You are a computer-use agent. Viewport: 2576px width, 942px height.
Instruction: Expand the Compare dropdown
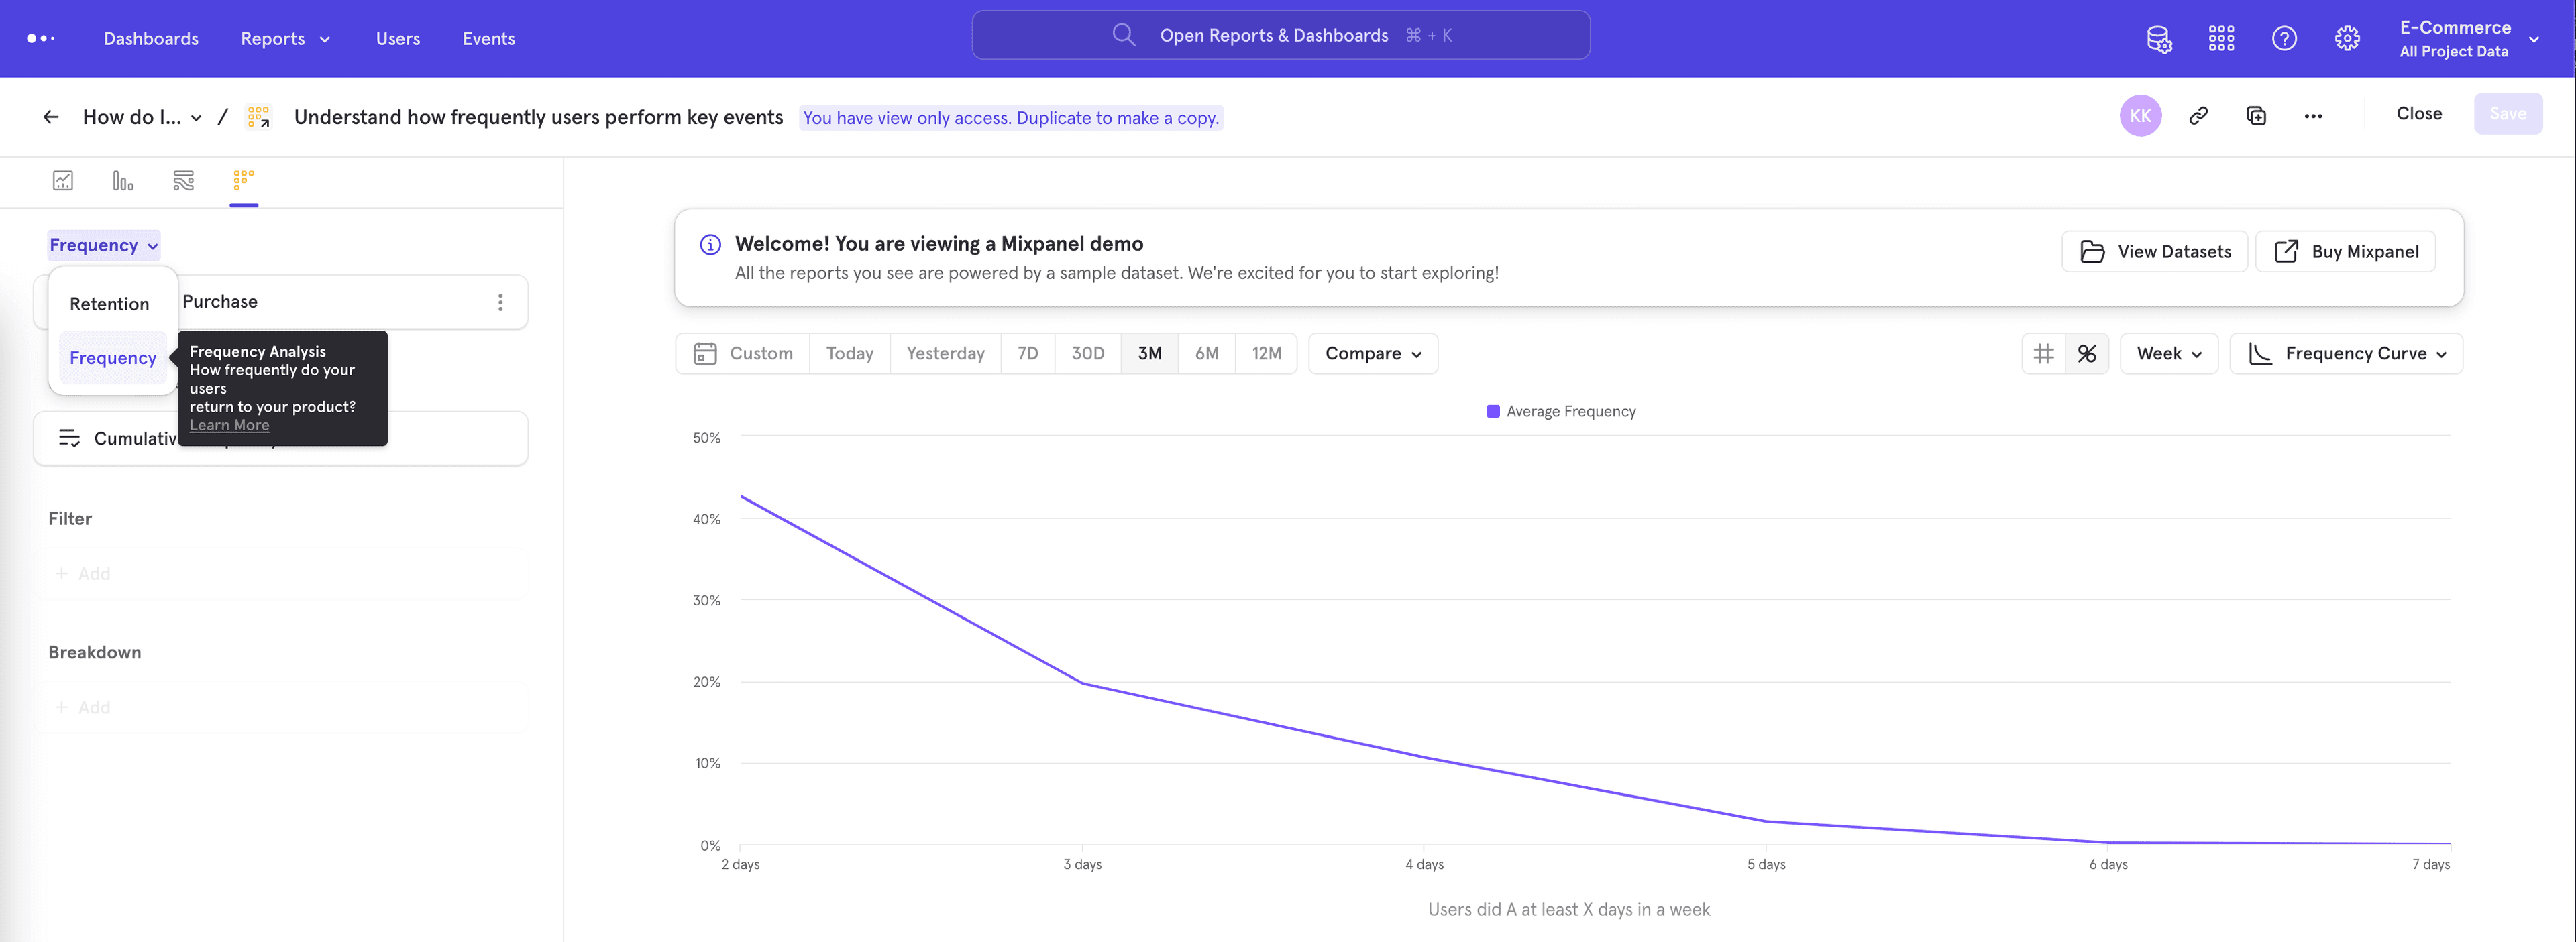coord(1372,353)
